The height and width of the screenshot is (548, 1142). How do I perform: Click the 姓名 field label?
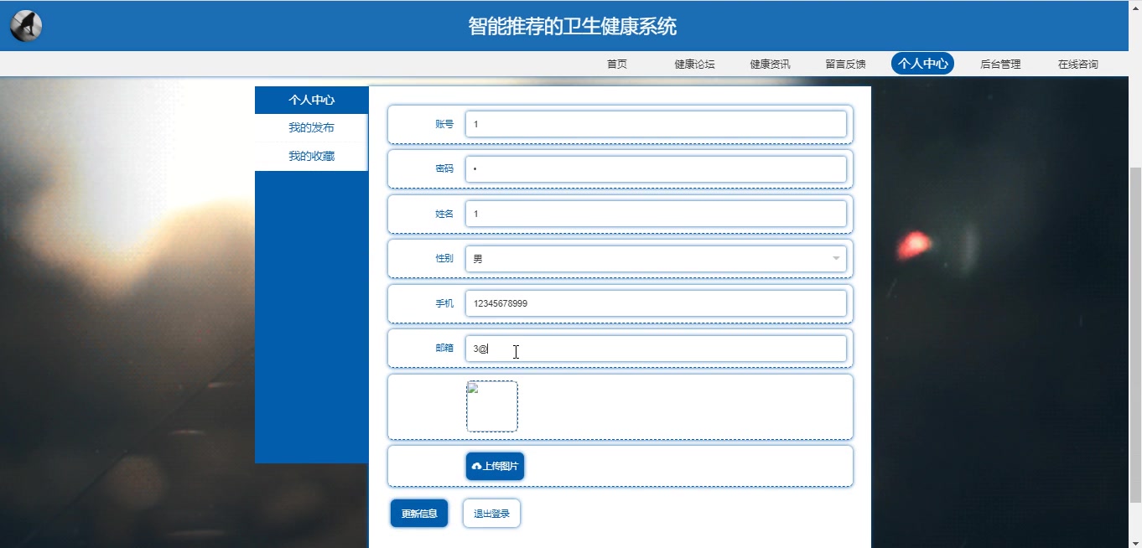click(x=444, y=214)
